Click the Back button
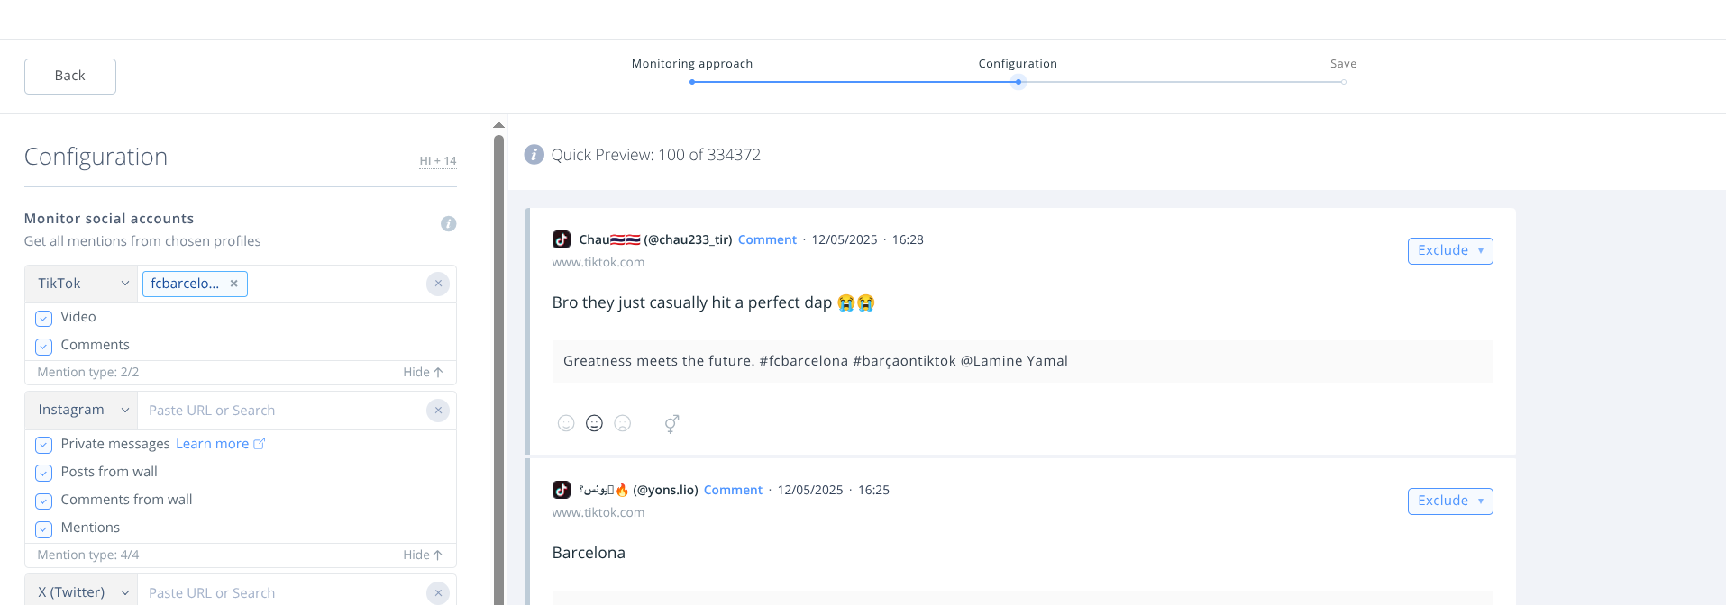This screenshot has width=1726, height=605. [70, 77]
